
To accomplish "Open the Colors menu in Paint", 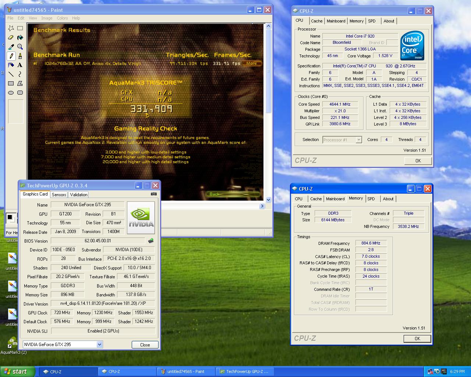I will click(62, 18).
